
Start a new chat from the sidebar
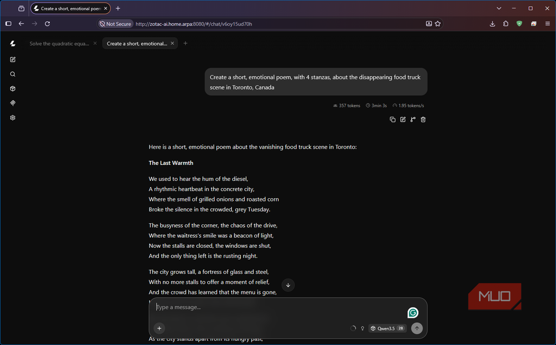click(x=13, y=60)
